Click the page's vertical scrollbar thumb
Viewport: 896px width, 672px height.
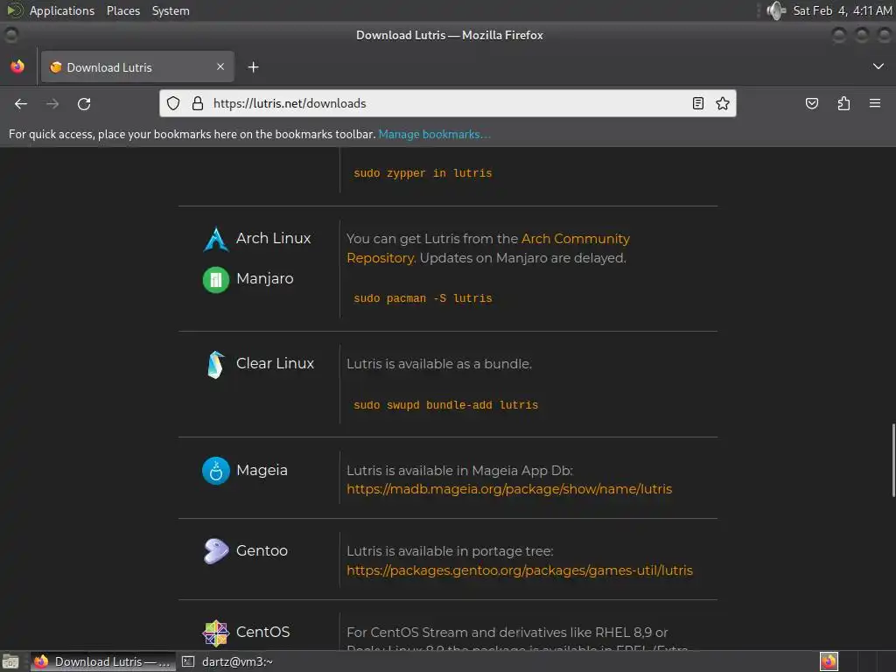[892, 459]
